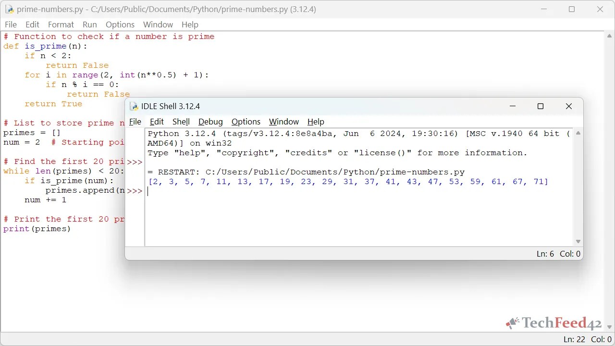The height and width of the screenshot is (346, 615).
Task: Close the prime-numbers.py editor window
Action: [x=600, y=9]
